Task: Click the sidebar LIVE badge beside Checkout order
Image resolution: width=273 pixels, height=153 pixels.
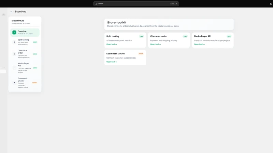Action: [35, 54]
